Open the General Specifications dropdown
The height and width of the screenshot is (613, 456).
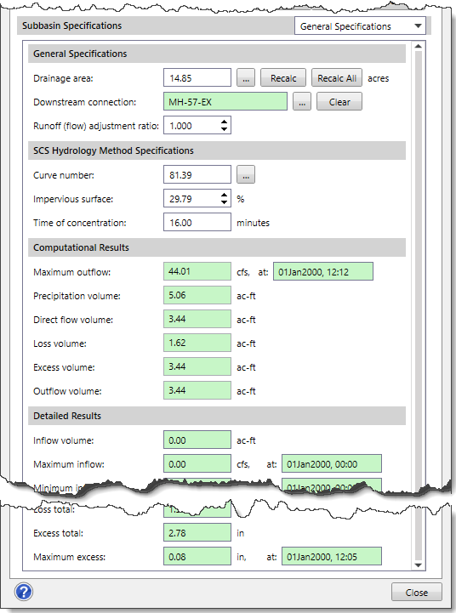tap(360, 26)
